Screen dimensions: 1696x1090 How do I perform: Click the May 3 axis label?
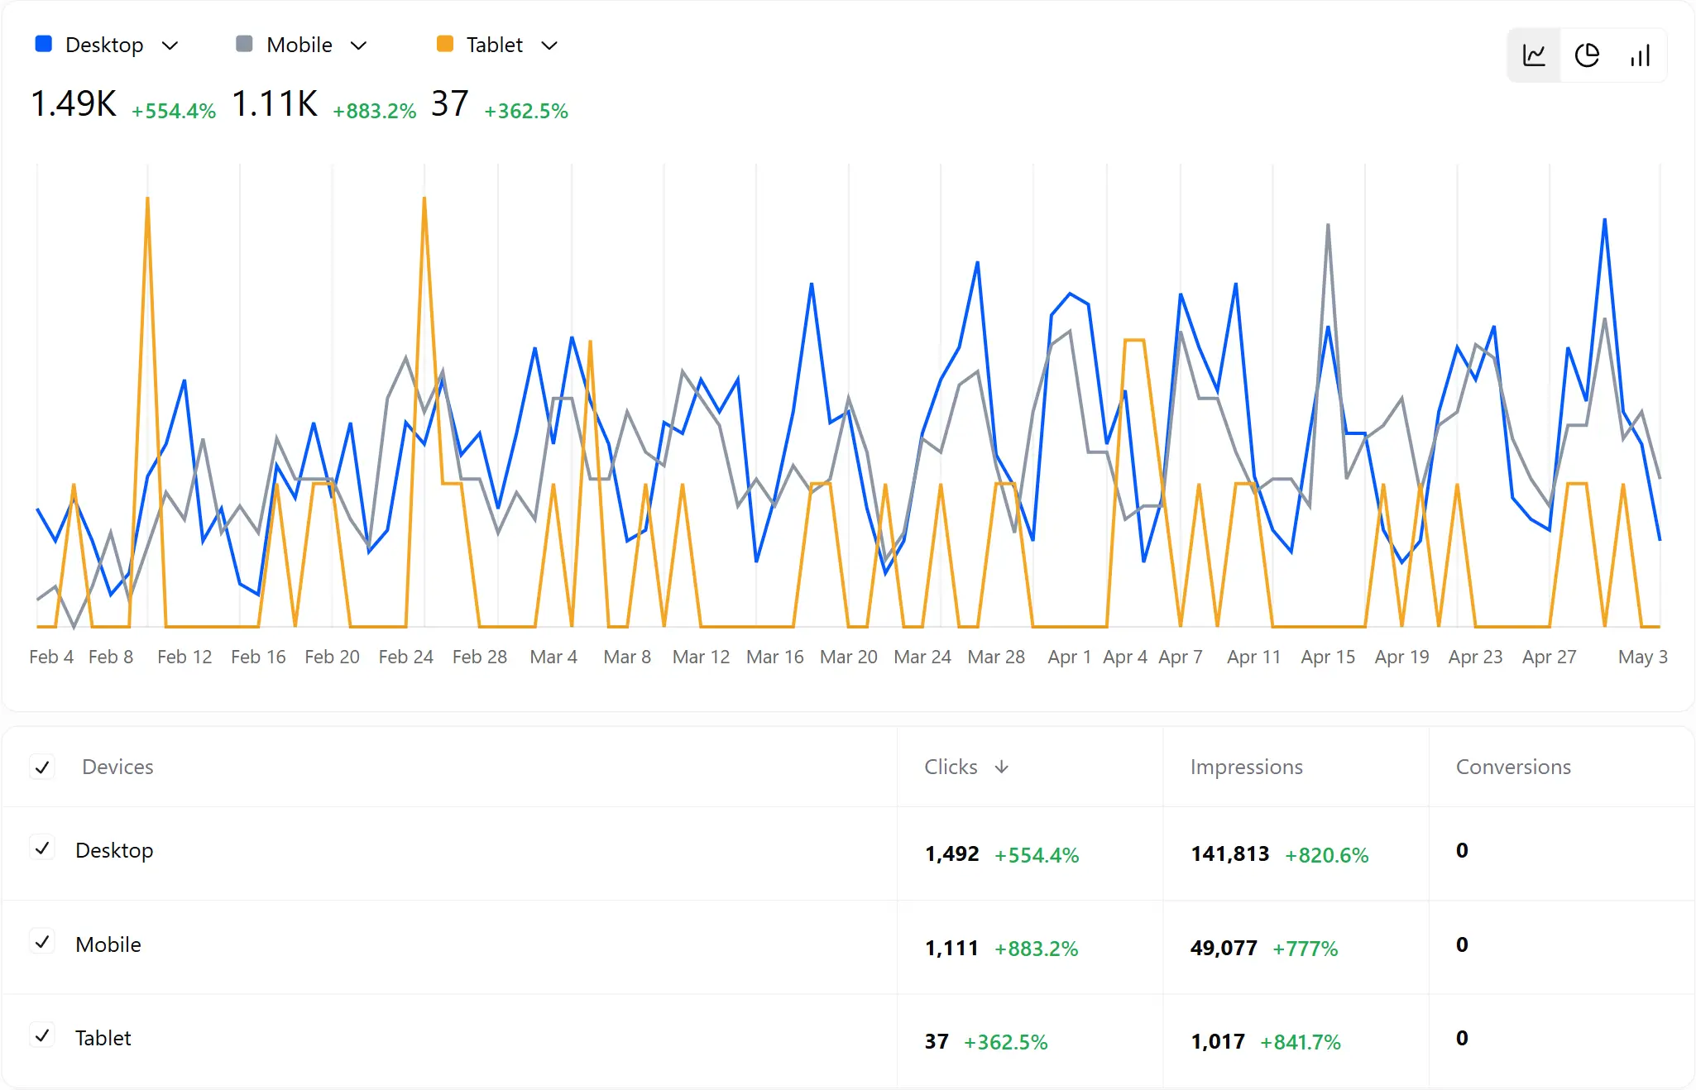click(x=1643, y=657)
